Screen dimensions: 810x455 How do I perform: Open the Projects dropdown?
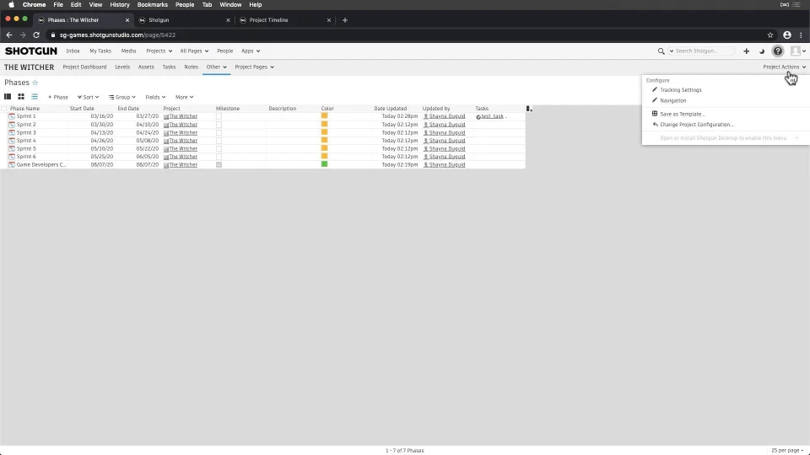click(159, 51)
